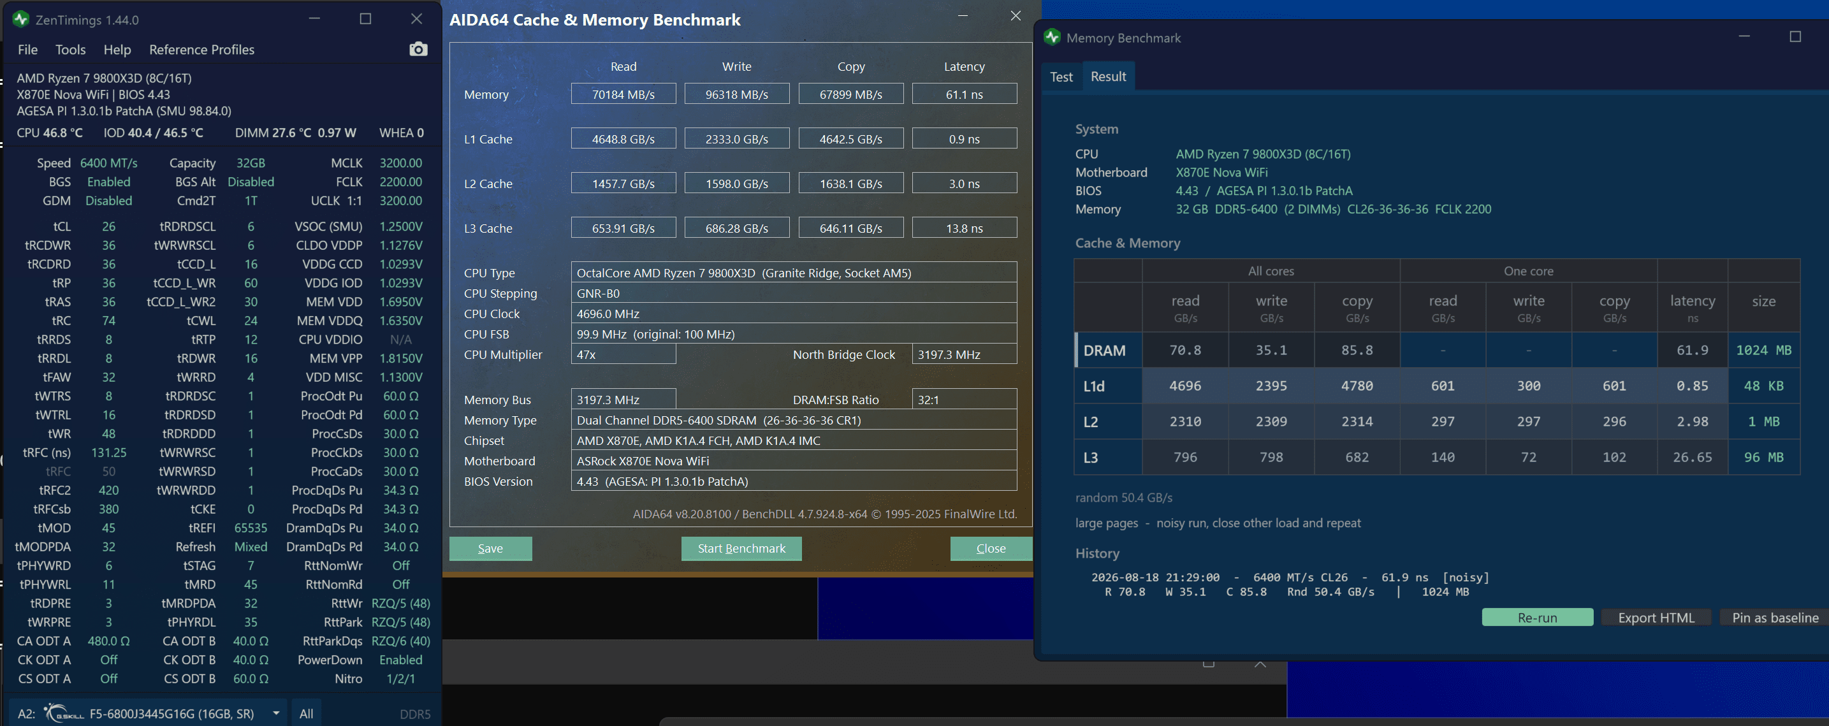Click the L2 latency value 2.98
This screenshot has width=1829, height=726.
1692,421
